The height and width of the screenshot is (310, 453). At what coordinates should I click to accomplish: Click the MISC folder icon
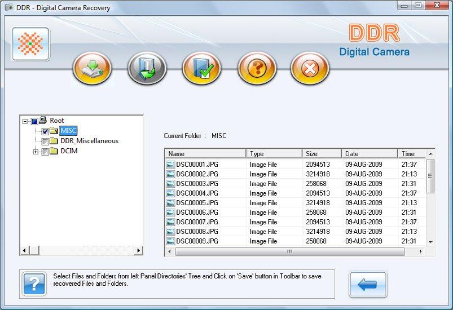click(54, 131)
